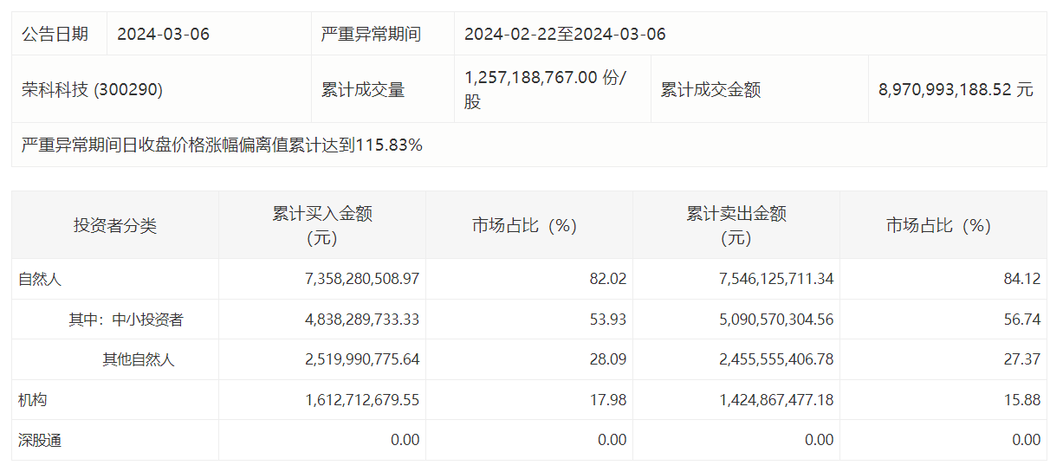Image resolution: width=1050 pixels, height=465 pixels.
Task: Click period 2024-02-22至2024-03-06
Action: pos(565,35)
